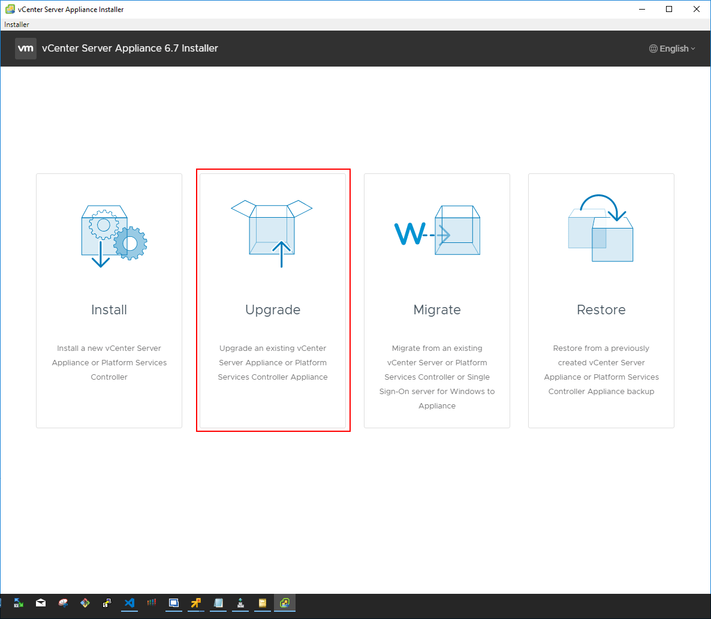711x619 pixels.
Task: Open WinSCP from the taskbar
Action: coord(19,603)
